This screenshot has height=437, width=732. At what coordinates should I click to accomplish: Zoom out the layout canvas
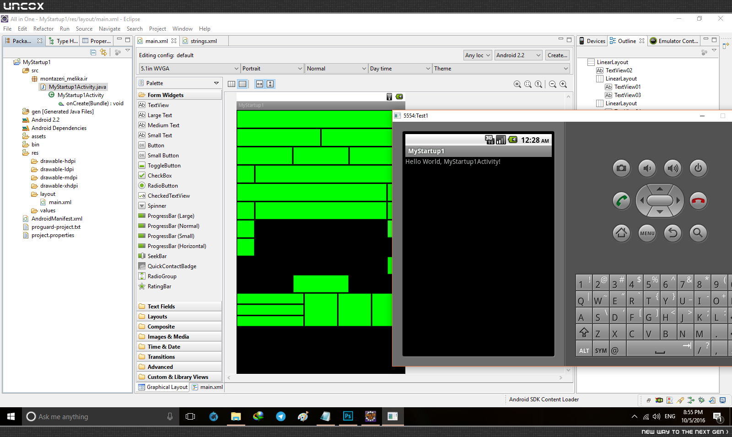pos(553,84)
